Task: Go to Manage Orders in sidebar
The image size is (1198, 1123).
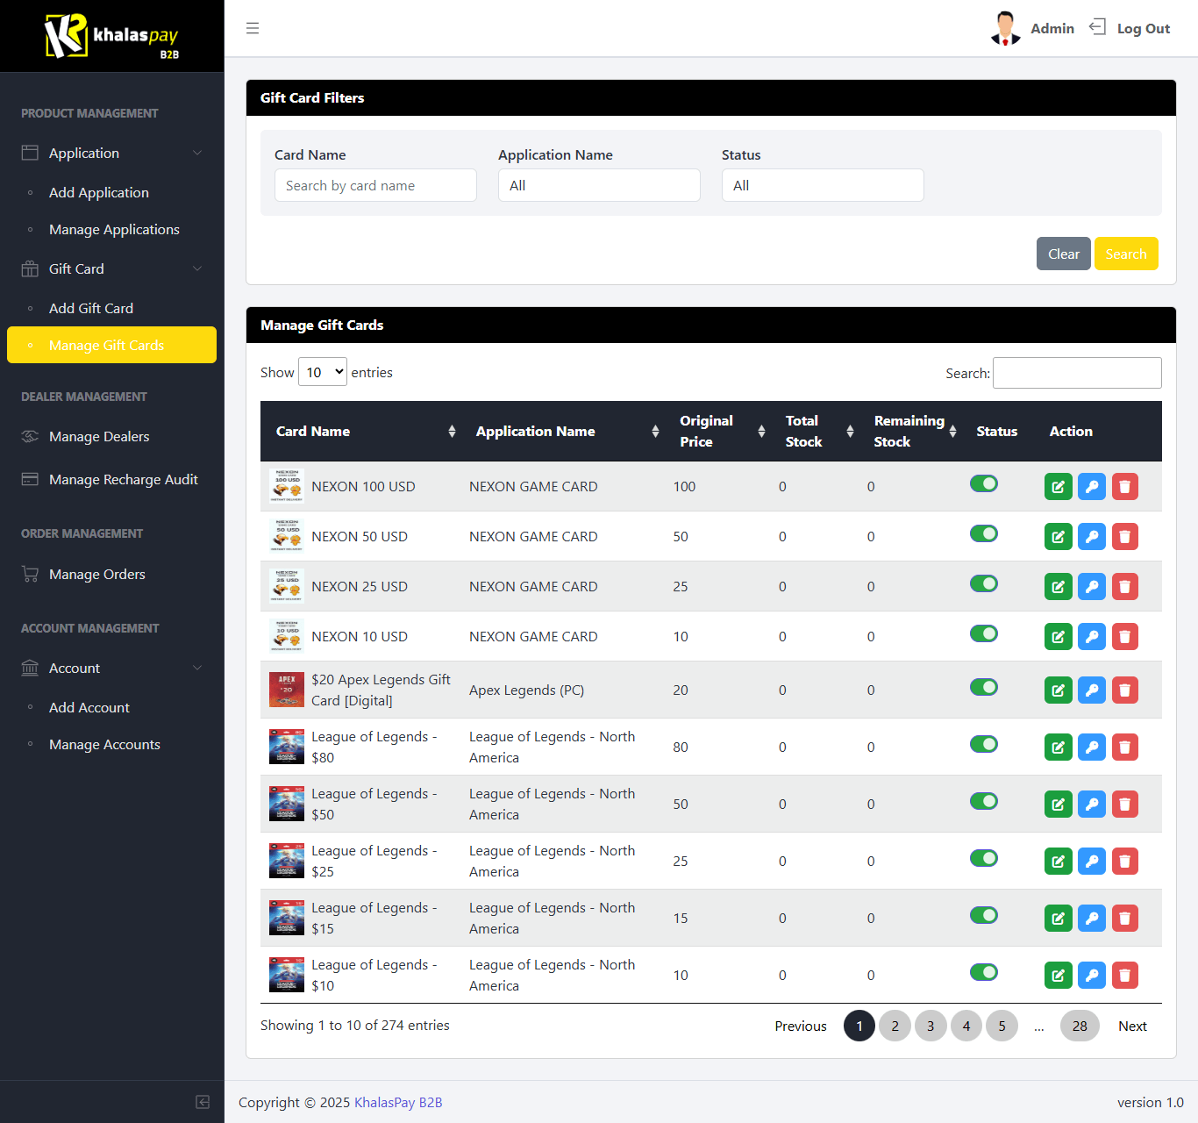Action: pos(97,575)
